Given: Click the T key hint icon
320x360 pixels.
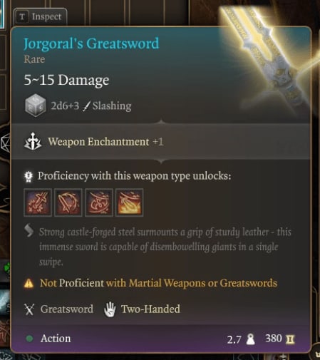Looking at the screenshot, I should (22, 16).
